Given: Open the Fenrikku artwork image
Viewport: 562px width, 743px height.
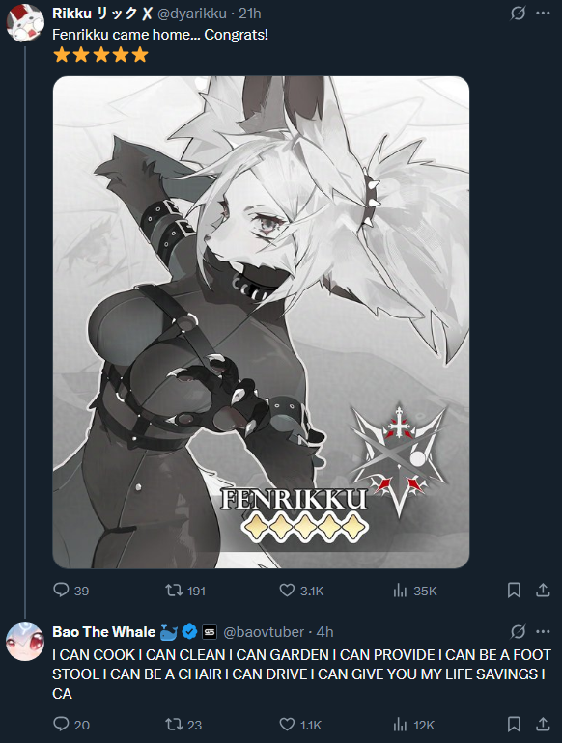Looking at the screenshot, I should 261,322.
